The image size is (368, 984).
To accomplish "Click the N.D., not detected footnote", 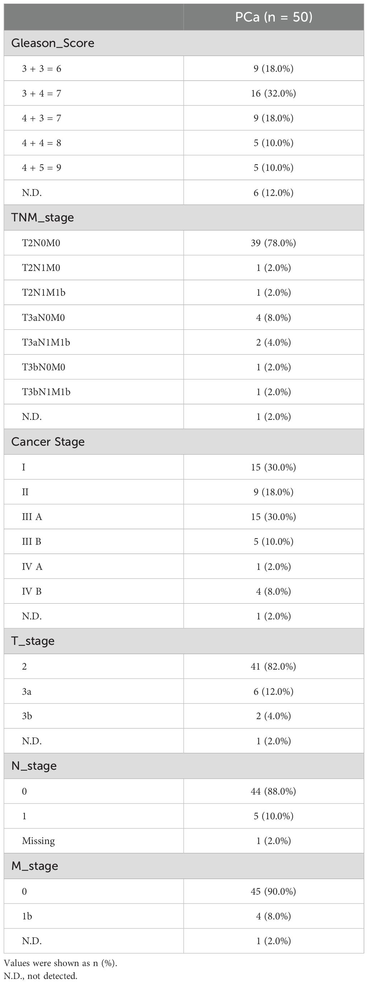I will (x=41, y=976).
